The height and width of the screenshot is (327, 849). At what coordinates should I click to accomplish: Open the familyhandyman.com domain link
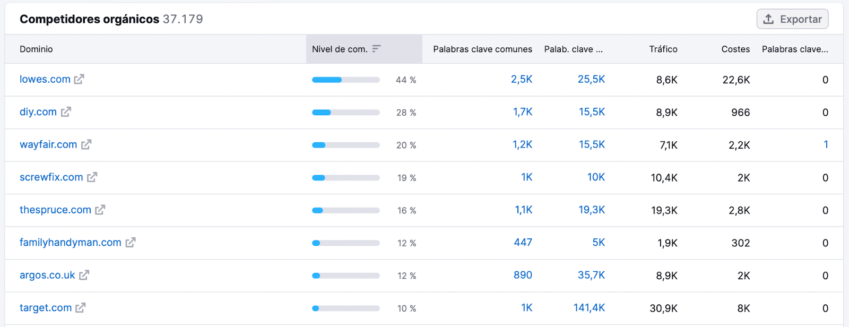point(71,243)
